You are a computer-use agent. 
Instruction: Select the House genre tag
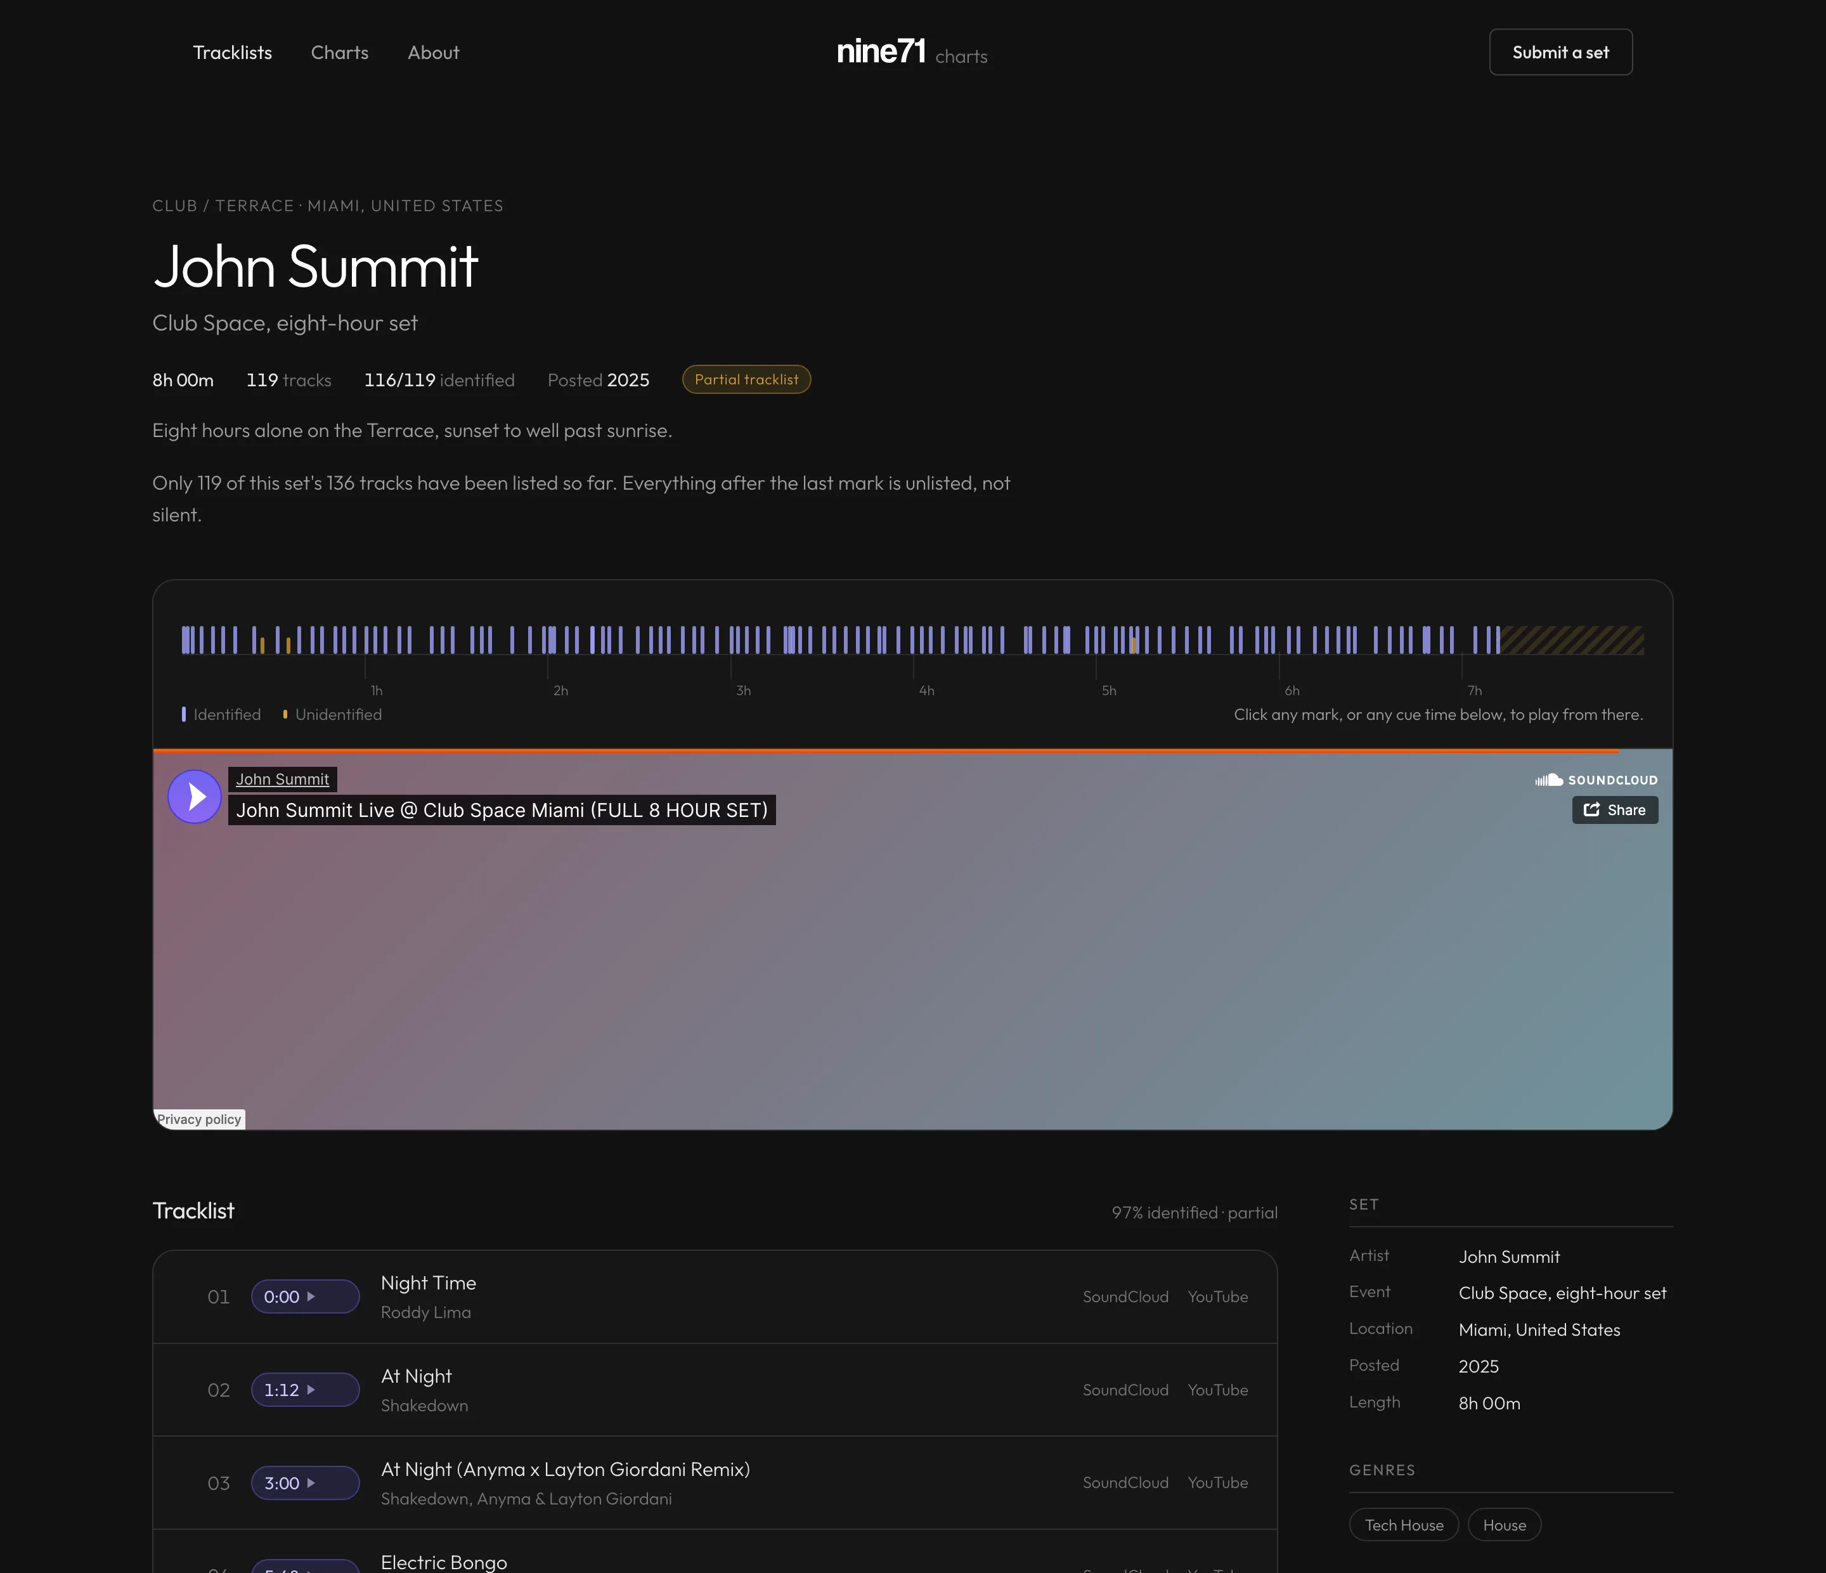pos(1505,1525)
